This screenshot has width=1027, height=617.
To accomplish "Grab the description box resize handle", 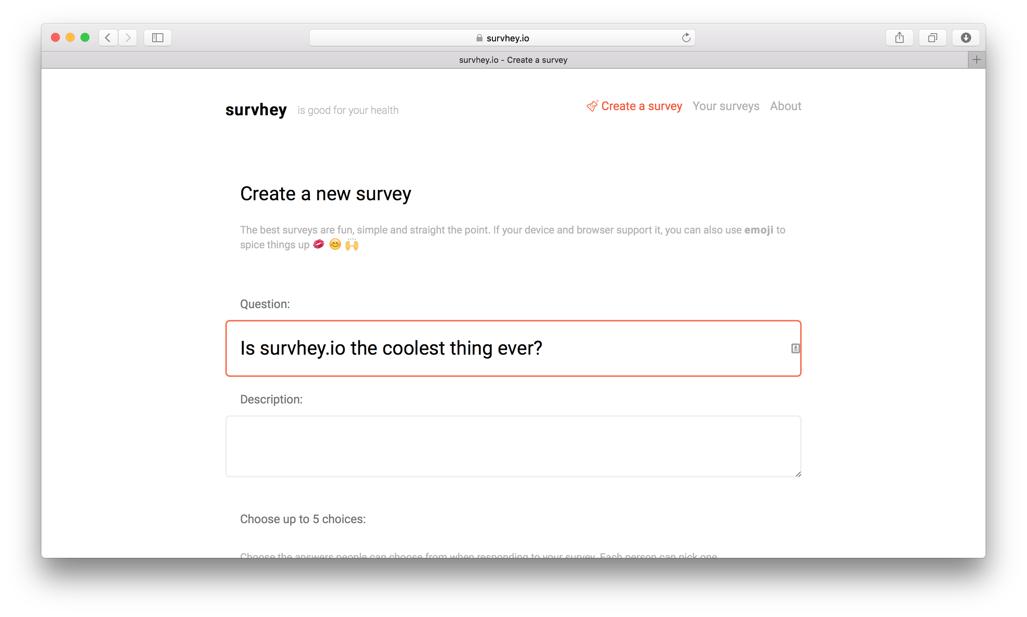I will [x=798, y=474].
